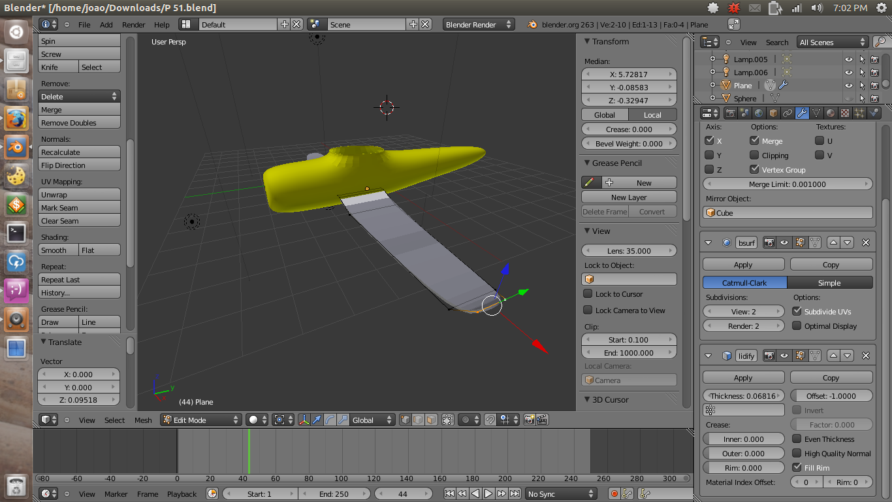Screen dimensions: 892x502
Task: Open the Texture properties checkered icon
Action: tap(845, 112)
